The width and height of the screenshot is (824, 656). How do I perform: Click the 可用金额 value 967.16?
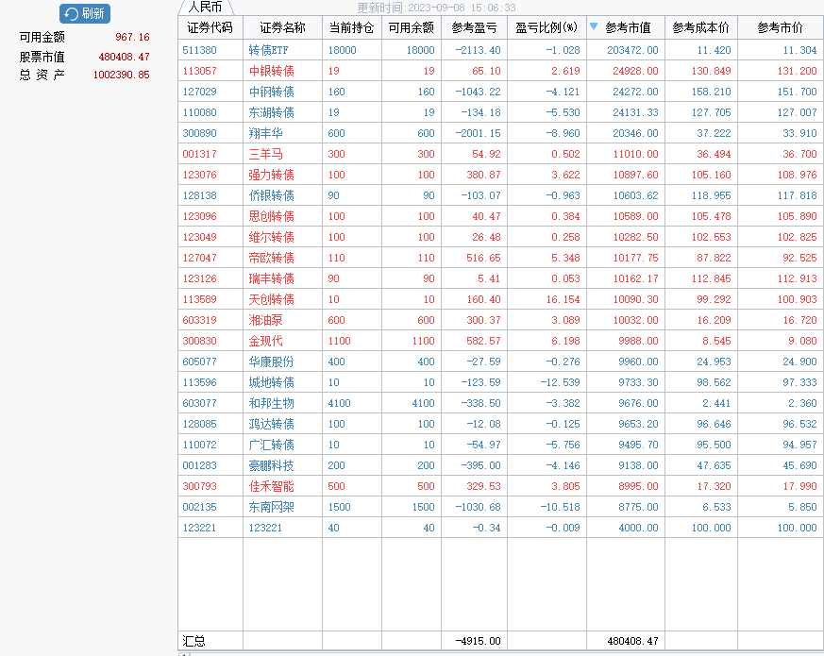[x=132, y=38]
